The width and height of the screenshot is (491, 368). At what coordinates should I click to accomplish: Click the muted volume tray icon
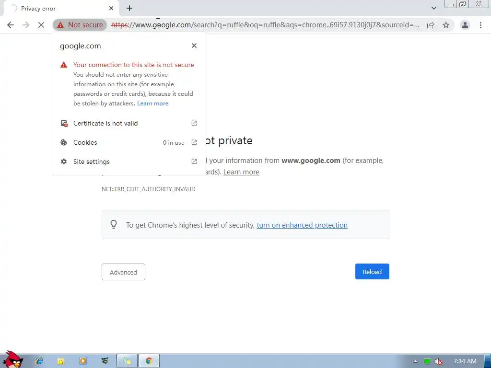tap(439, 361)
